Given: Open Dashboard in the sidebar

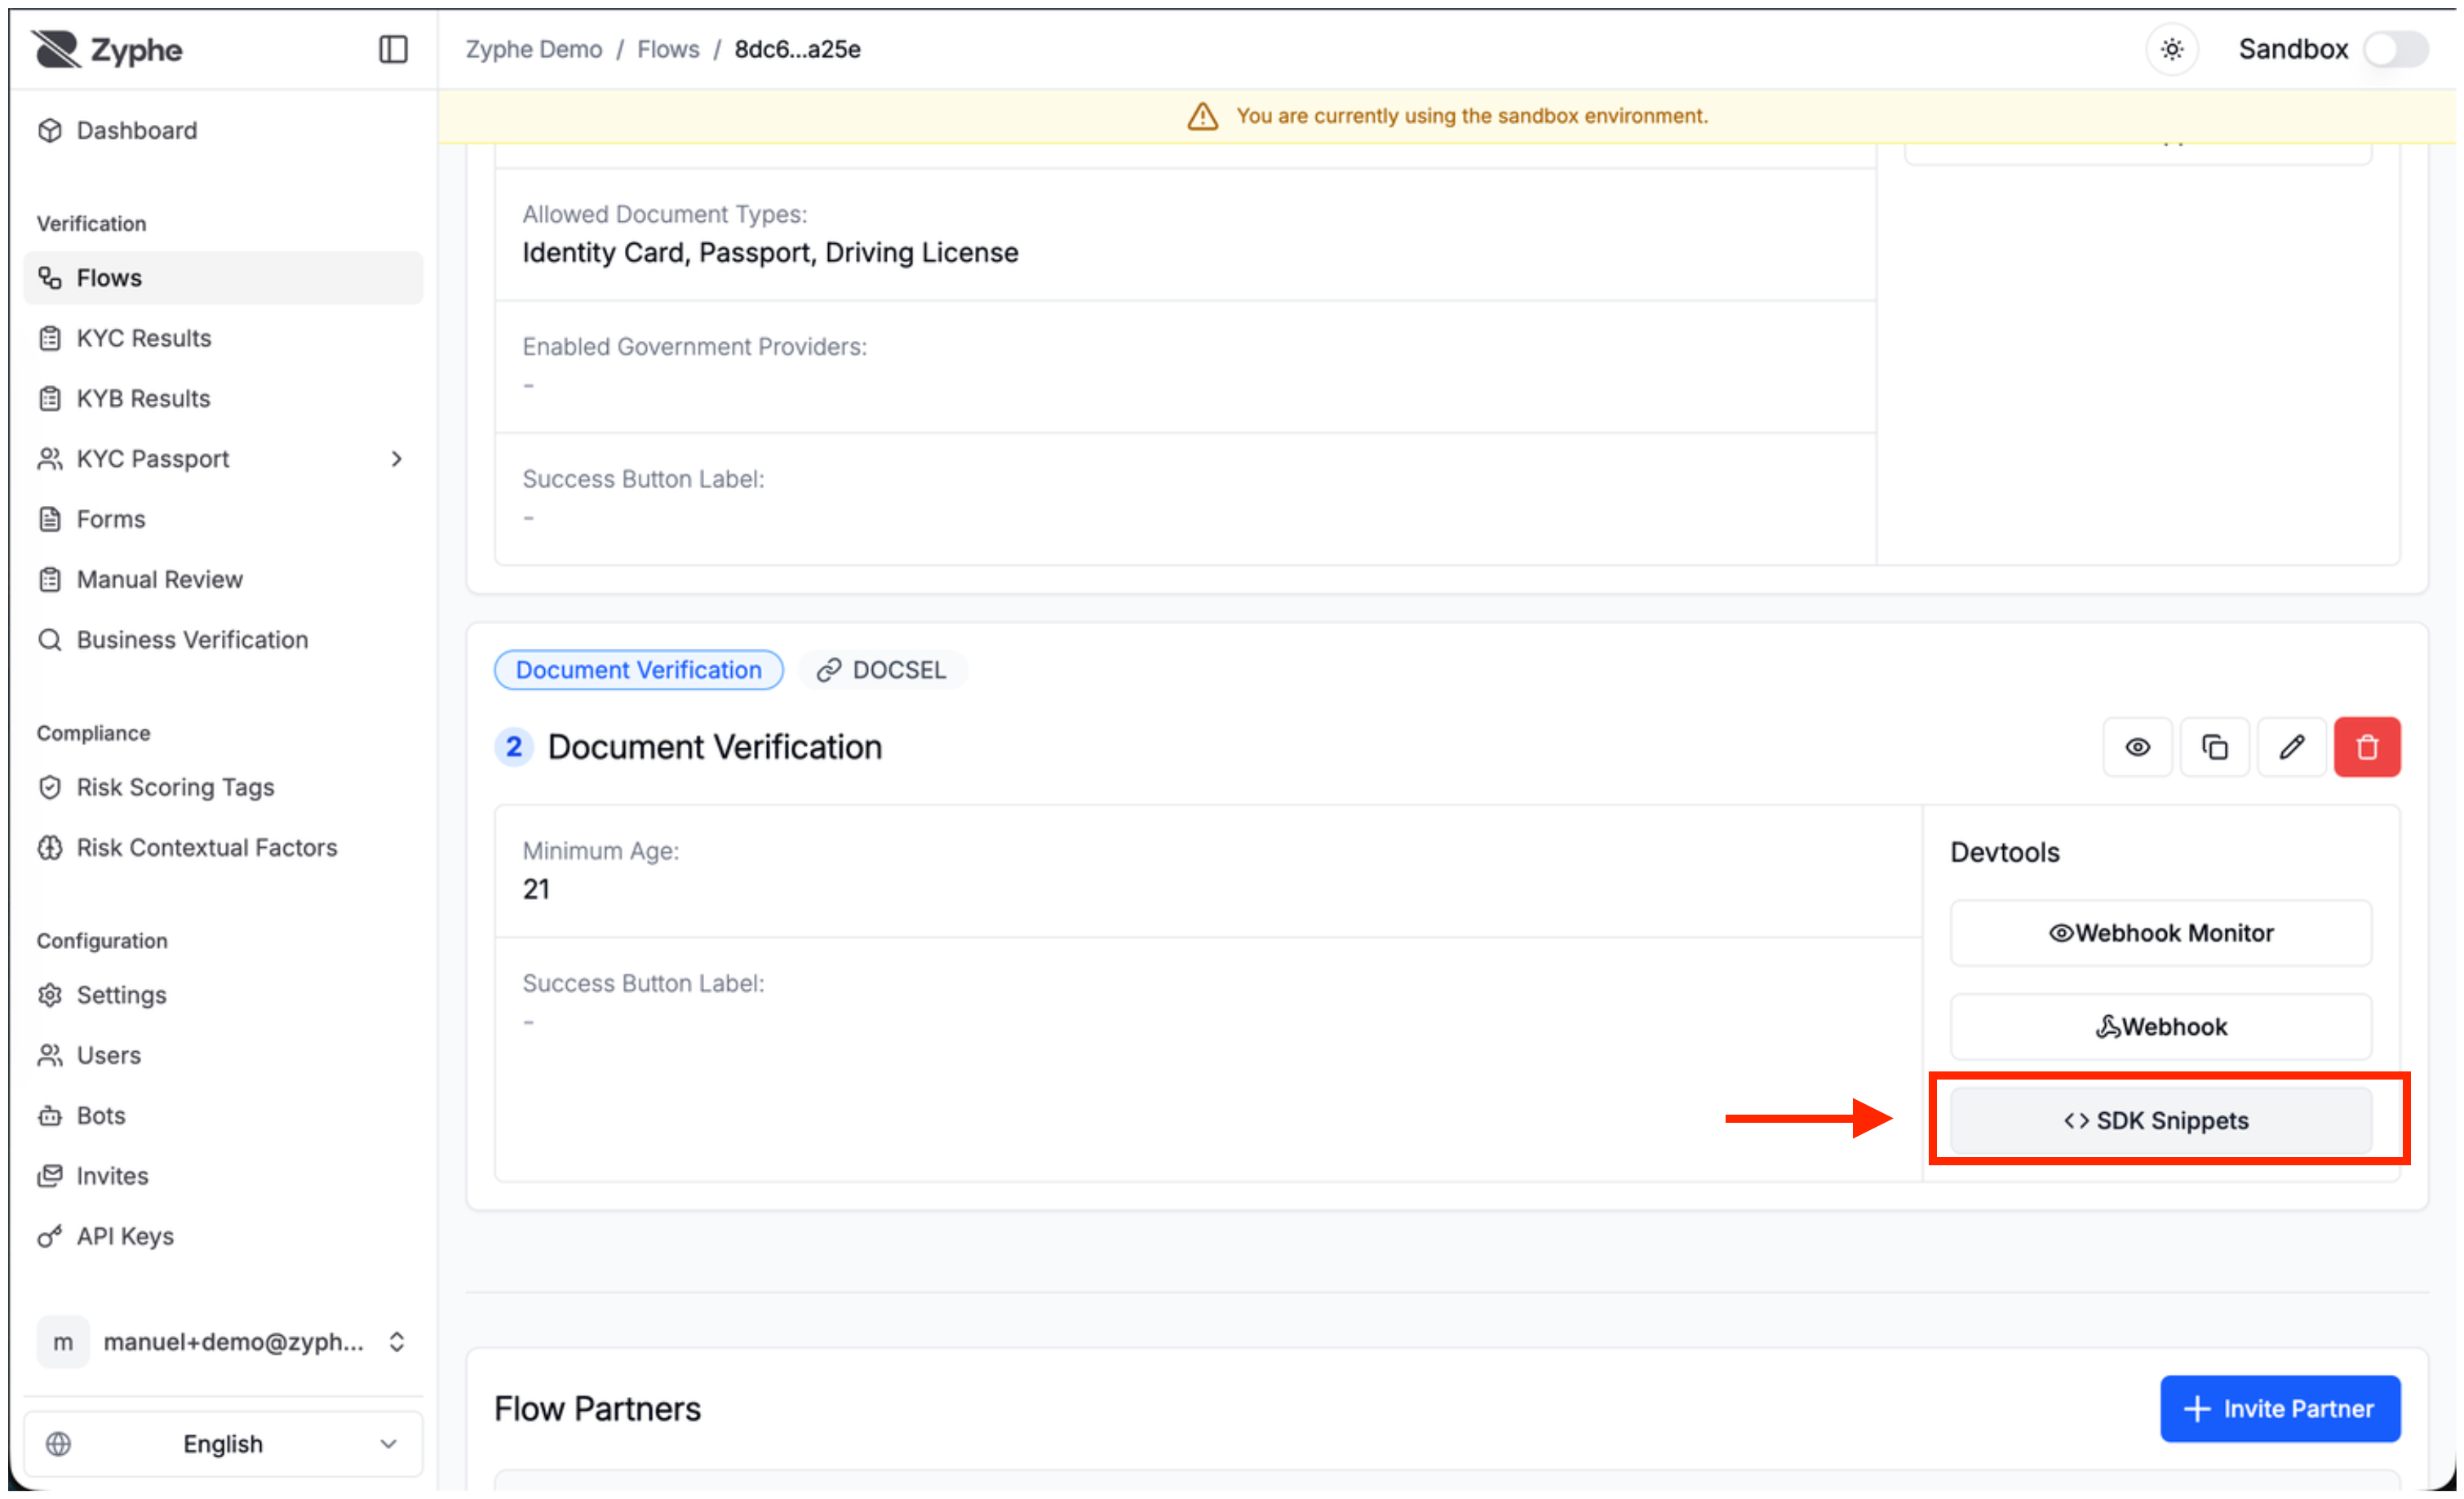Looking at the screenshot, I should point(222,130).
